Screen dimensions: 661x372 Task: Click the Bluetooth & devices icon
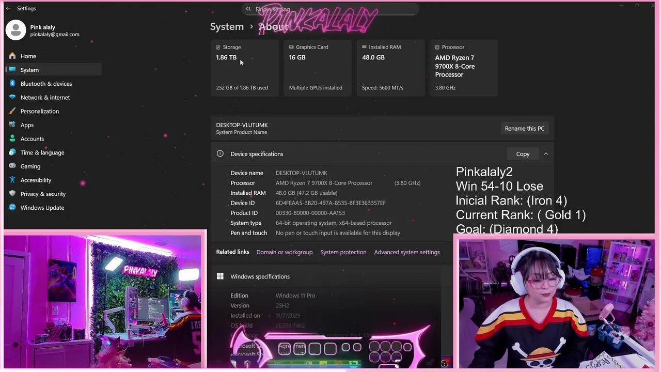click(x=12, y=84)
